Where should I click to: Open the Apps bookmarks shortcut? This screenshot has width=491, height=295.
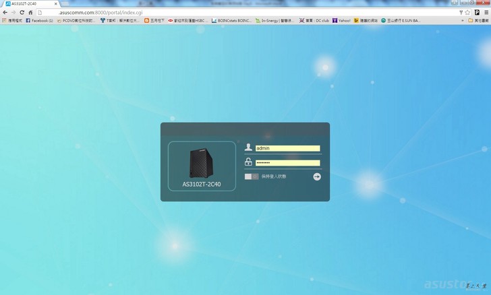click(12, 20)
